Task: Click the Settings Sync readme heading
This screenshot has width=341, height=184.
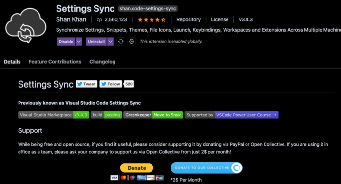Action: [46, 84]
